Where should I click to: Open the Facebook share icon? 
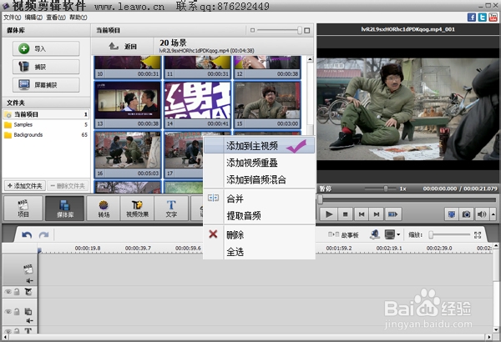click(472, 18)
